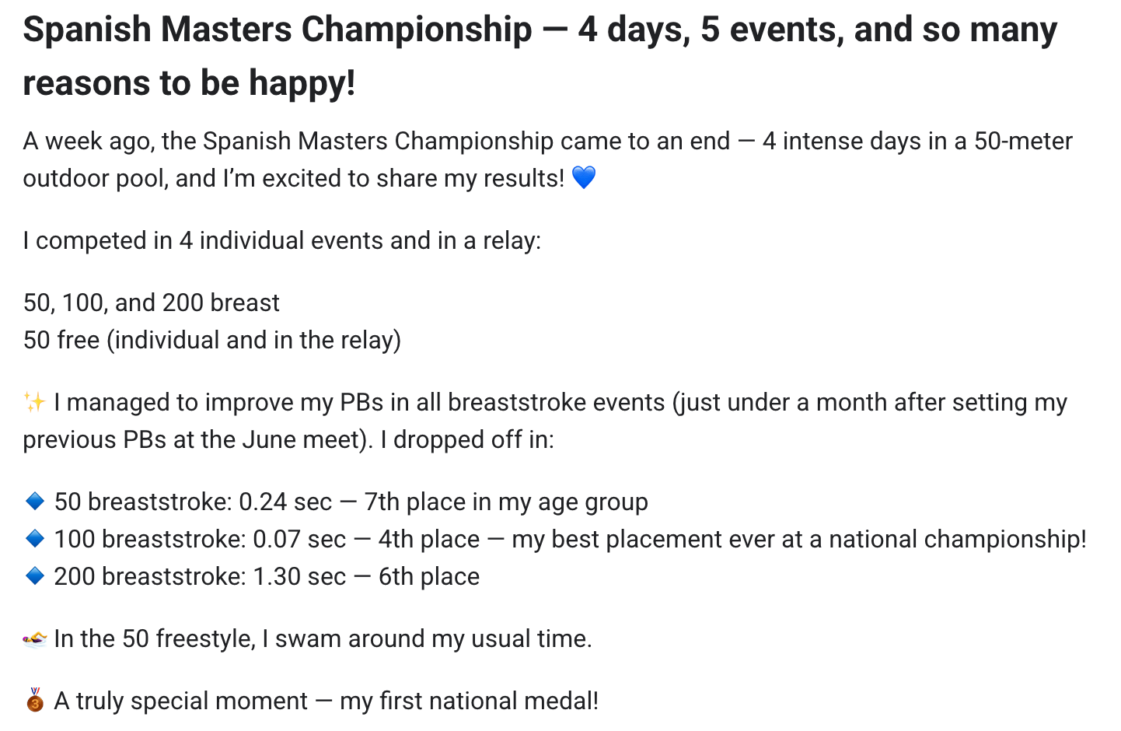Image resolution: width=1121 pixels, height=731 pixels.
Task: Click the blue diamond beside 50 breaststroke
Action: click(x=35, y=502)
